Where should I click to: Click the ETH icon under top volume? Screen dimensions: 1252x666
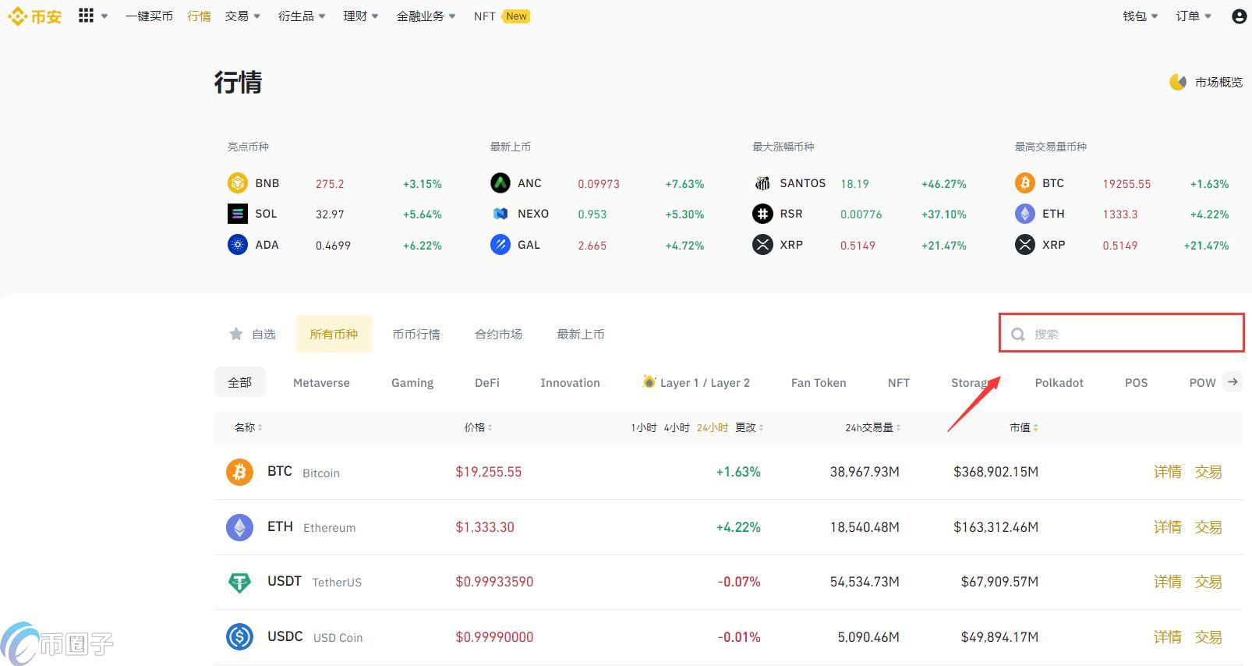(1025, 214)
